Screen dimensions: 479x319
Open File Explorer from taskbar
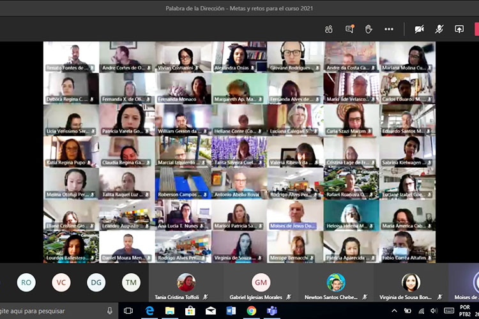click(x=170, y=311)
